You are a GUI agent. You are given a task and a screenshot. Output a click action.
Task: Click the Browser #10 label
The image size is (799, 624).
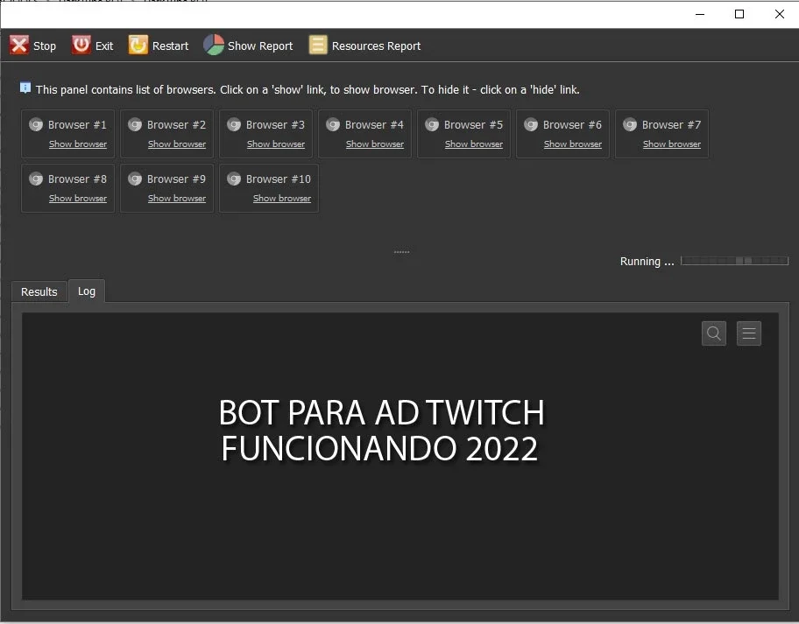pos(279,179)
